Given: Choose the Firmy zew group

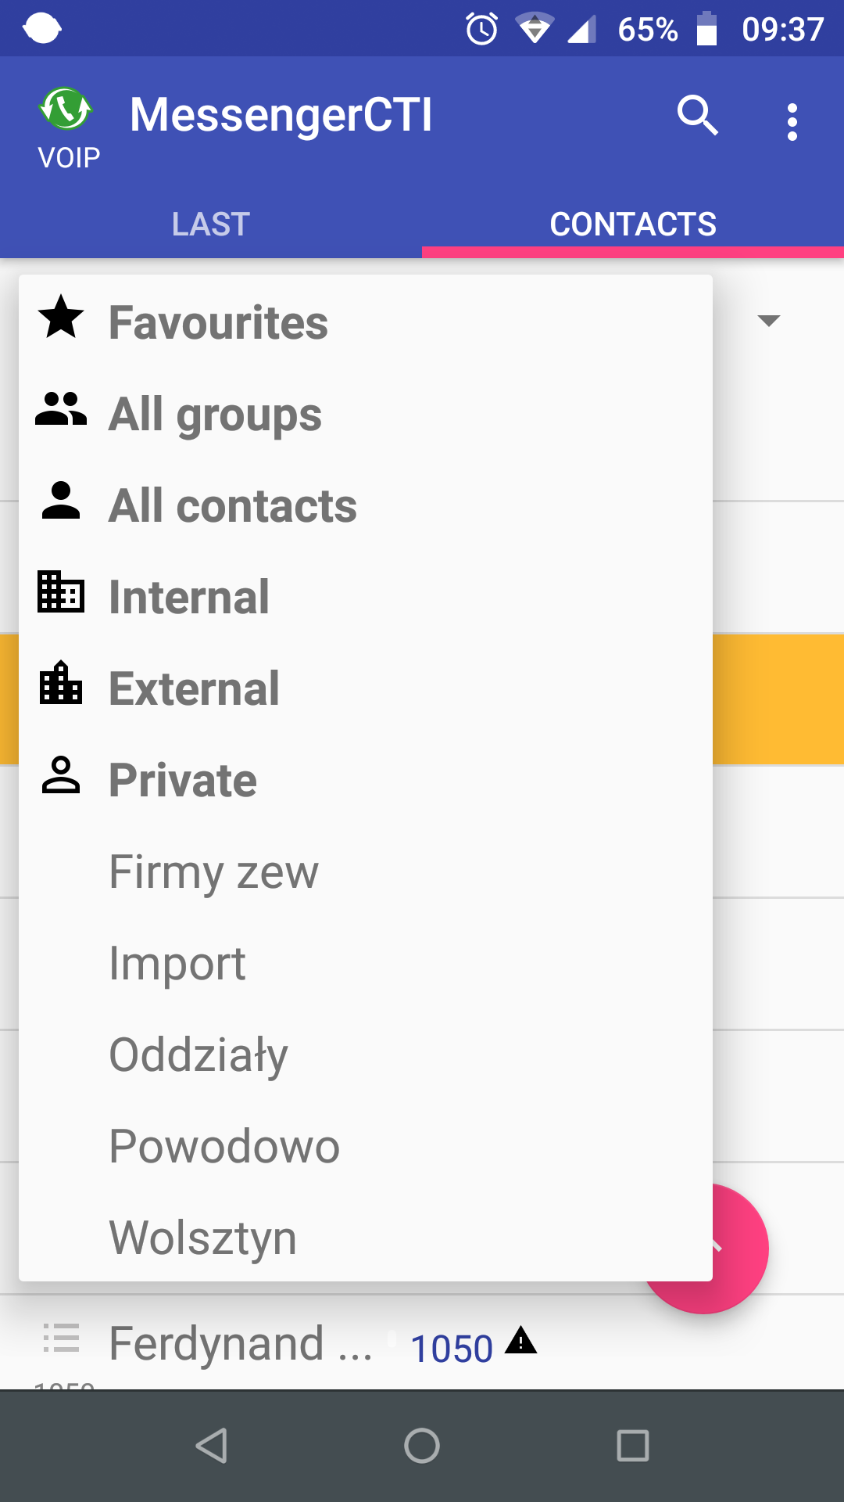Looking at the screenshot, I should (214, 871).
